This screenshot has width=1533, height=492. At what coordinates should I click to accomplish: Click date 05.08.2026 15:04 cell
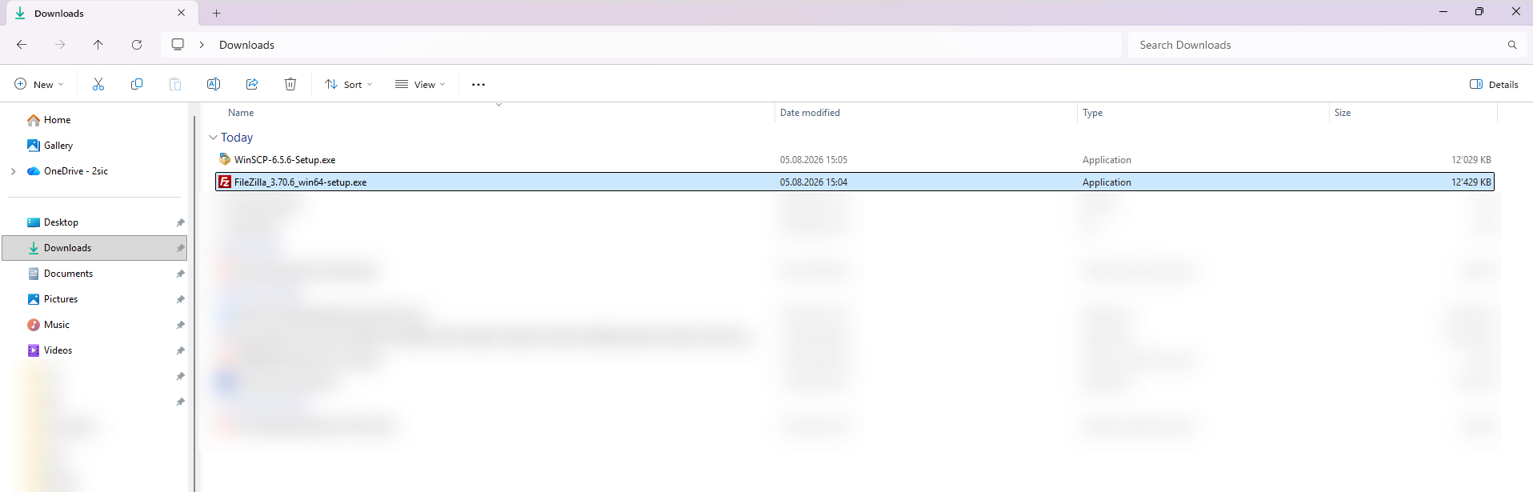point(814,182)
